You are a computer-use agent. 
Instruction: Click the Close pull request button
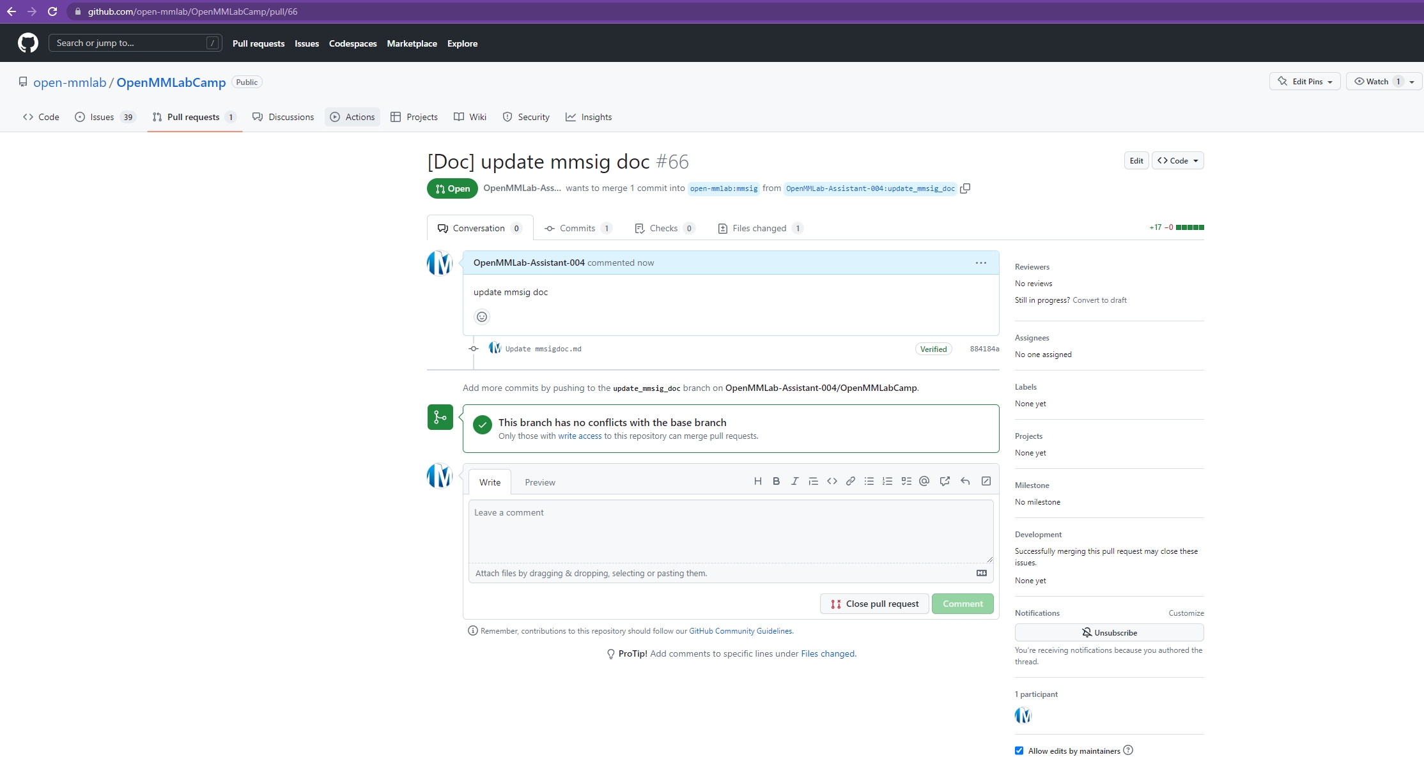point(874,604)
